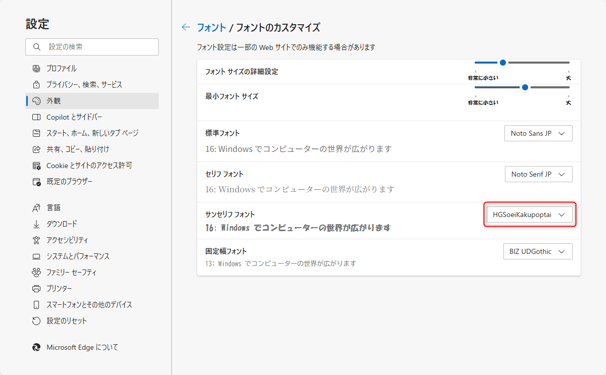606x375 pixels.
Task: Open Microsoft Edge について page
Action: tap(92, 347)
